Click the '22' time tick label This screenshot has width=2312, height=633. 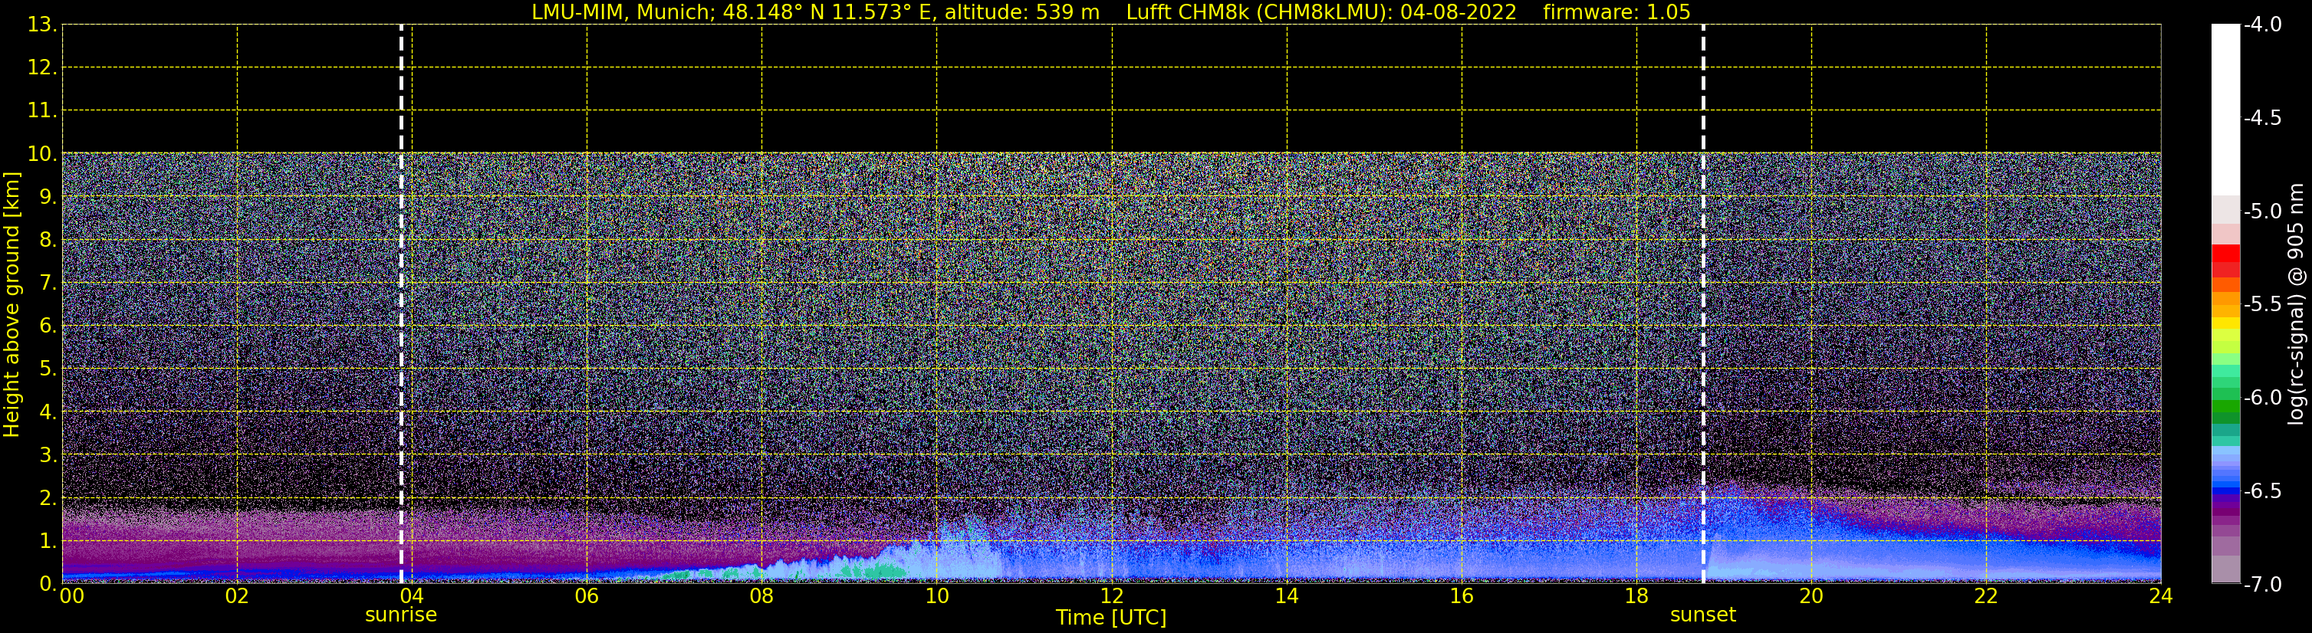click(x=1986, y=596)
